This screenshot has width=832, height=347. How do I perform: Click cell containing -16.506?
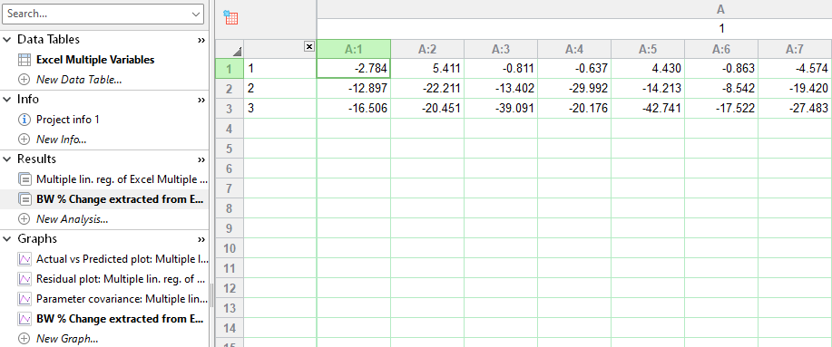pos(353,109)
